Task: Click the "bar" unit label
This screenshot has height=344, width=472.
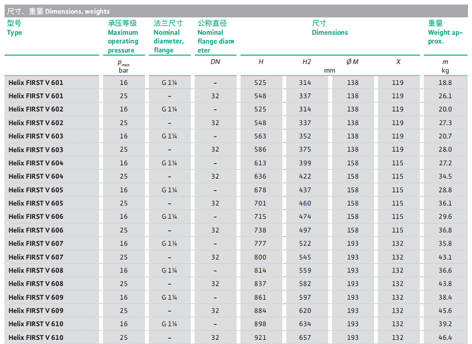Action: (x=123, y=70)
